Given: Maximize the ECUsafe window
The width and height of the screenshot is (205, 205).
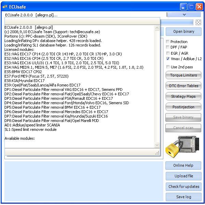Looking at the screenshot, I should click(x=191, y=6).
